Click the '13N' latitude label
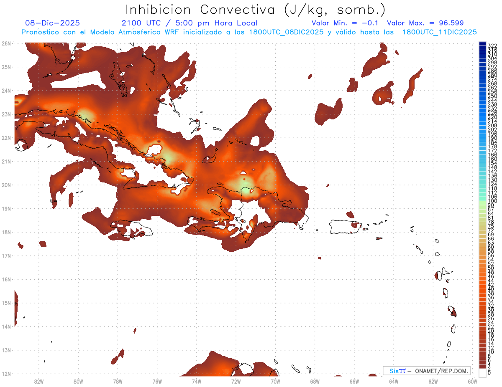Viewport: 502px width, 387px height. tap(6, 350)
